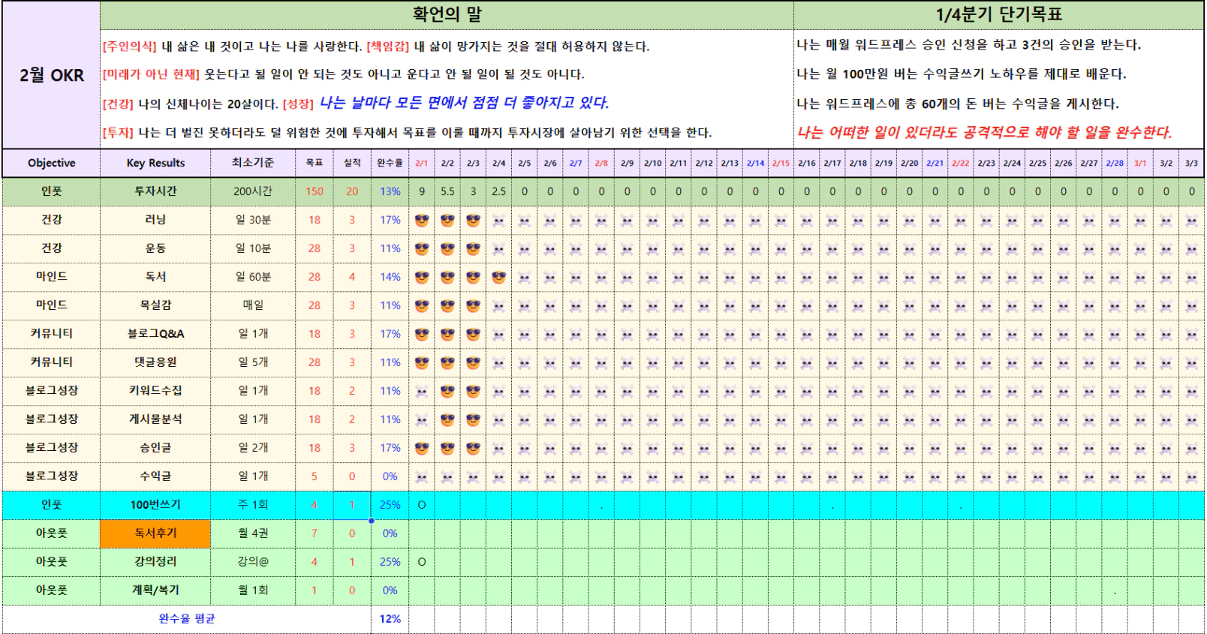This screenshot has width=1207, height=634.
Task: Select the '완수율 평균' label
Action: [187, 619]
